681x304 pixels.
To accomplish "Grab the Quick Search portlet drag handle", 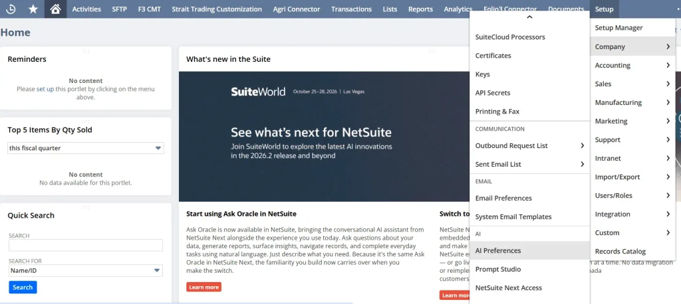I will [86, 207].
